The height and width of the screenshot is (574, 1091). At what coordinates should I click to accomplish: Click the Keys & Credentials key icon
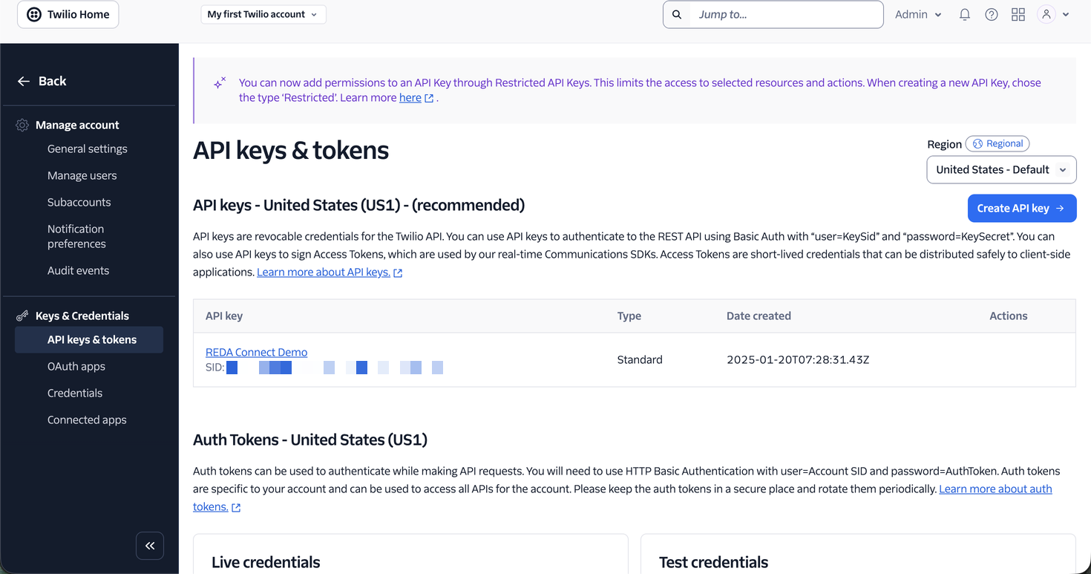coord(22,316)
